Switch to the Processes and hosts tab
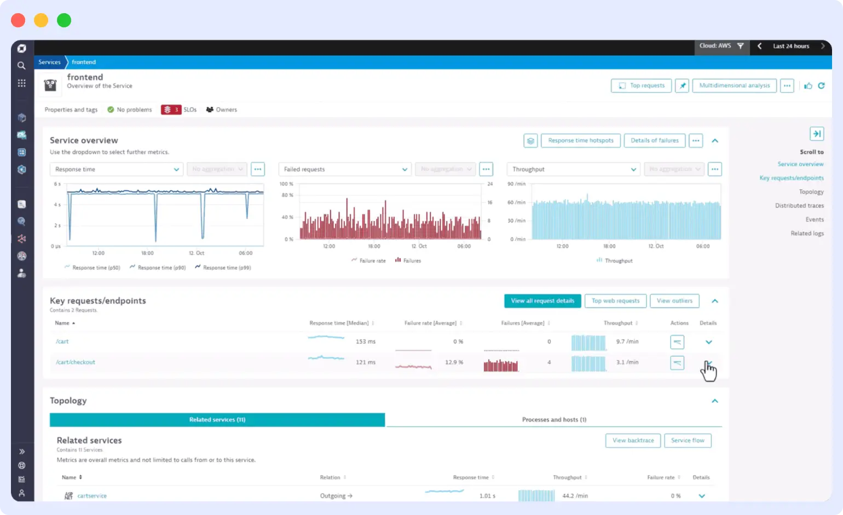 554,419
